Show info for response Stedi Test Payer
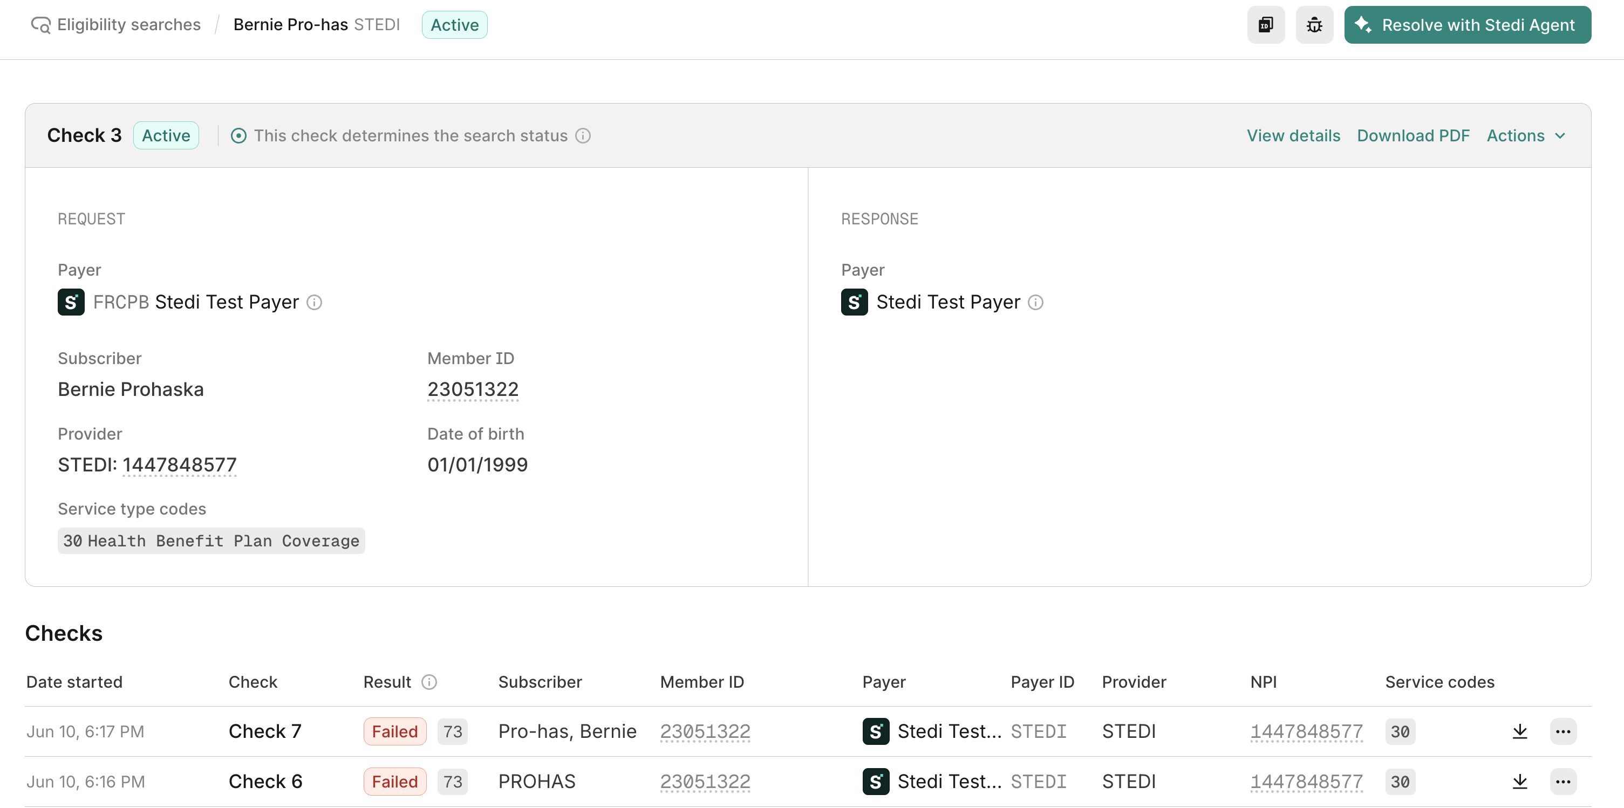 (1036, 303)
